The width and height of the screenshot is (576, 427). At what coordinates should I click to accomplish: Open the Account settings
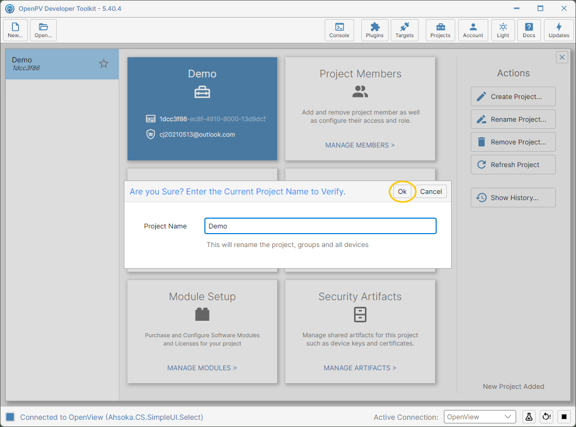tap(473, 30)
